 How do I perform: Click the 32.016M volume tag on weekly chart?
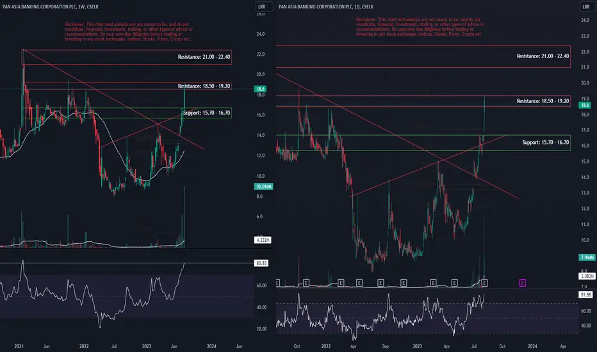coord(263,186)
